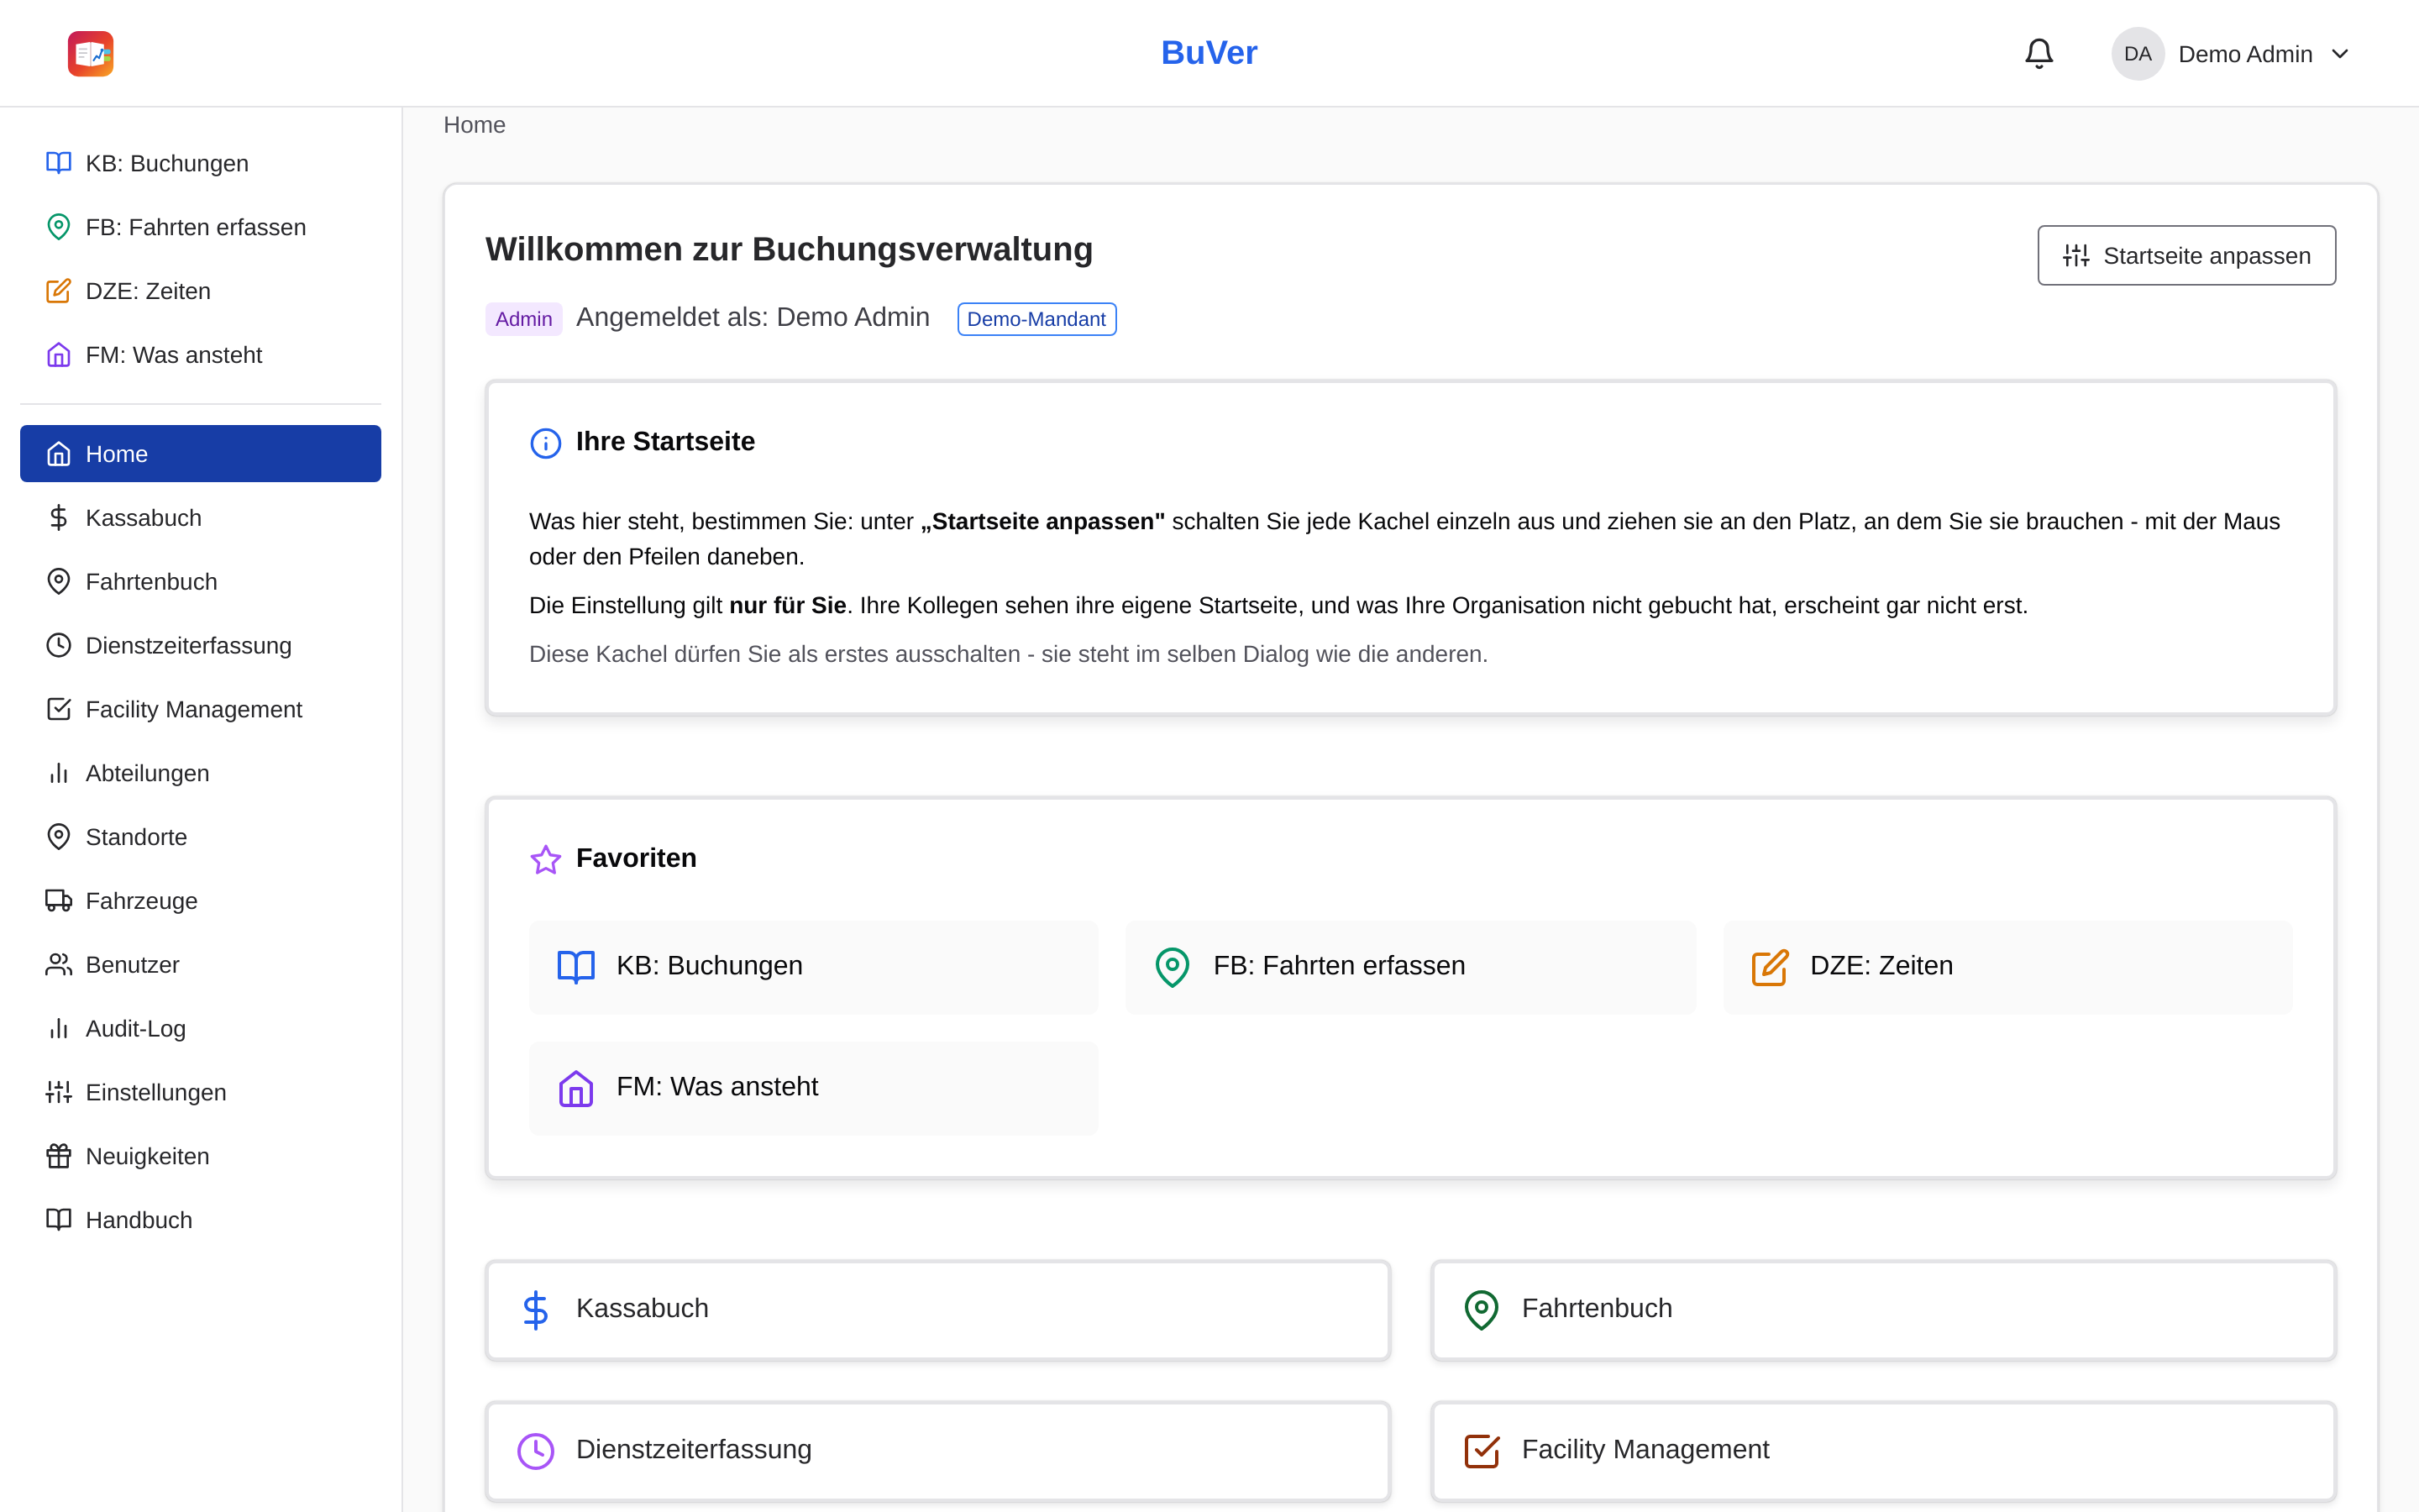
Task: Click the Audit-Log bar chart icon
Action: point(59,1029)
